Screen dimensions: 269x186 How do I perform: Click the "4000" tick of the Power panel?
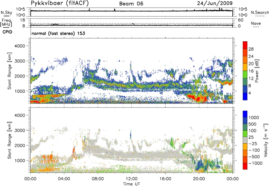[20, 46]
